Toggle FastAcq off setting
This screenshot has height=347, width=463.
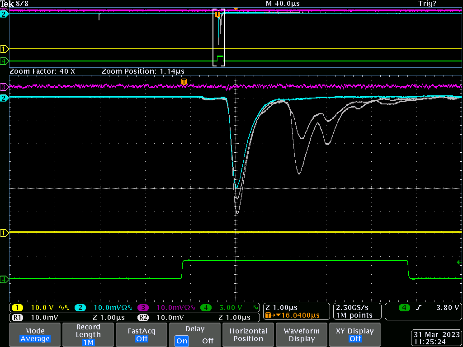[x=142, y=334]
